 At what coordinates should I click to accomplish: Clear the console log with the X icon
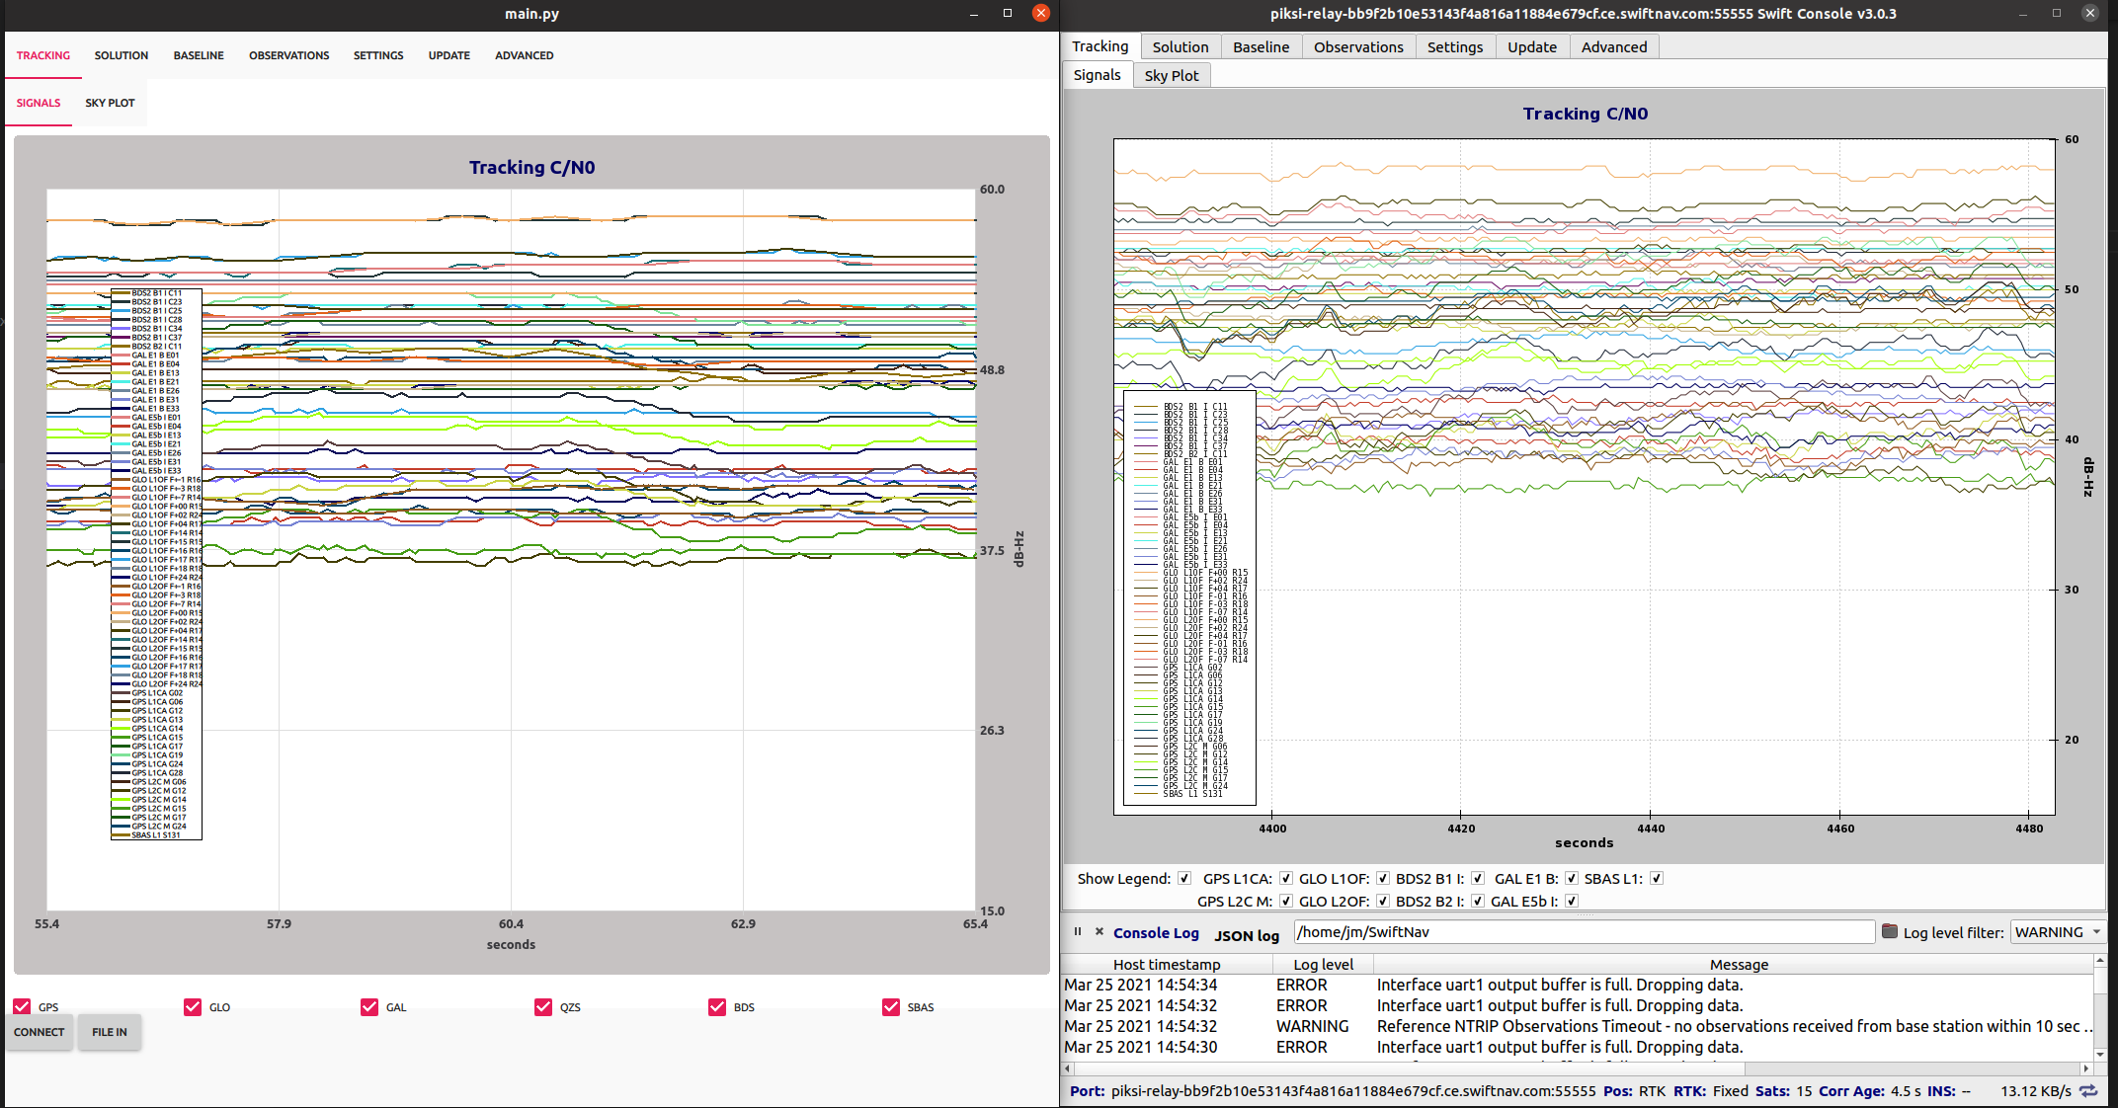pos(1099,931)
